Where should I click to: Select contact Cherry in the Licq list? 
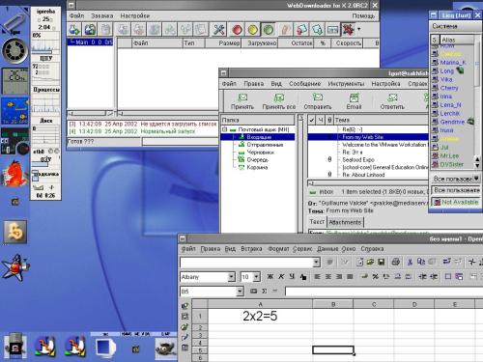[449, 88]
